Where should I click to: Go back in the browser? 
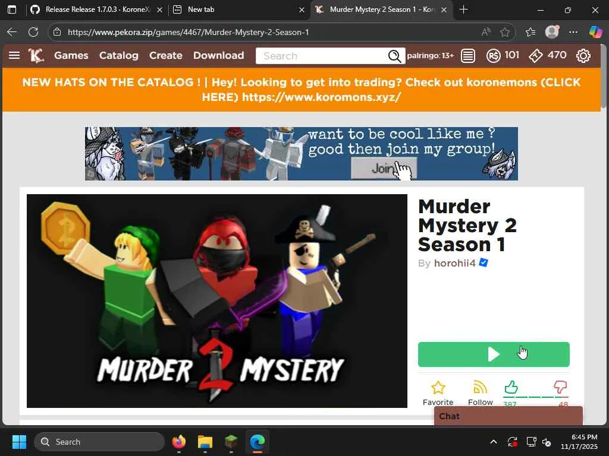12,32
